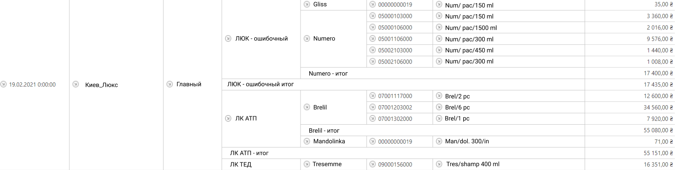Click the ЛК ТЕД group cell
This screenshot has height=170, width=676.
[261, 165]
